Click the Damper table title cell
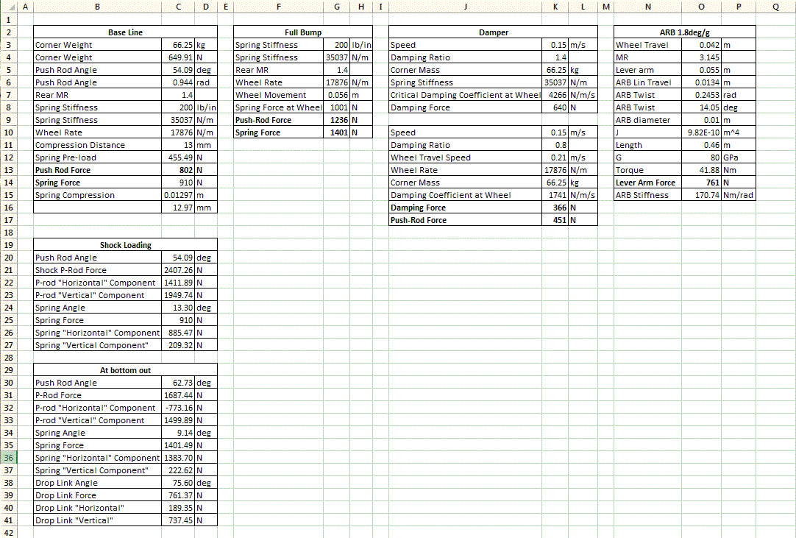Image resolution: width=796 pixels, height=538 pixels. (493, 32)
